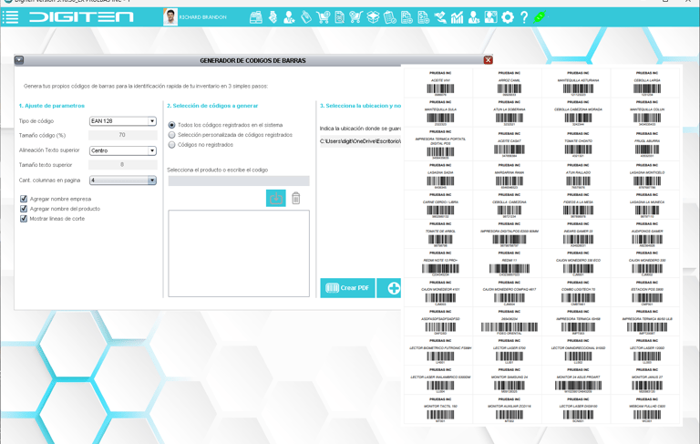Viewport: 700px width, 444px height.
Task: Open the hand receiving money icon
Action: pos(440,17)
